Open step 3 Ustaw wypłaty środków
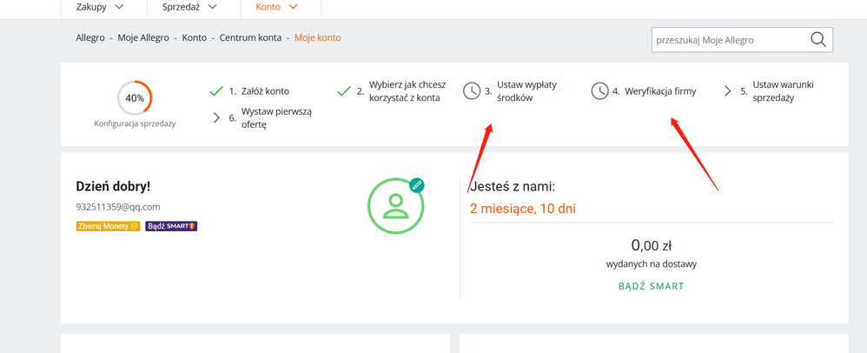This screenshot has width=867, height=353. [520, 91]
